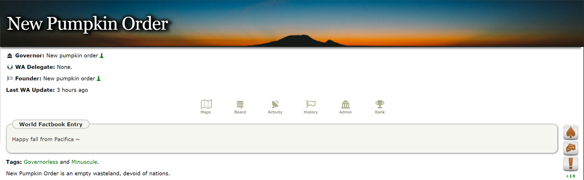This screenshot has width=584, height=180.
Task: Open Founder link New pumpkin order
Action: point(69,78)
